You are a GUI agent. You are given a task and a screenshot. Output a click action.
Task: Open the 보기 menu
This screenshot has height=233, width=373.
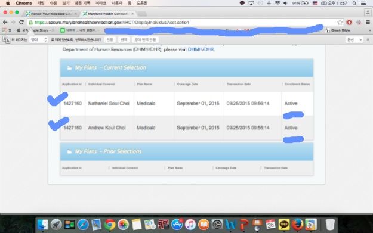[66, 3]
